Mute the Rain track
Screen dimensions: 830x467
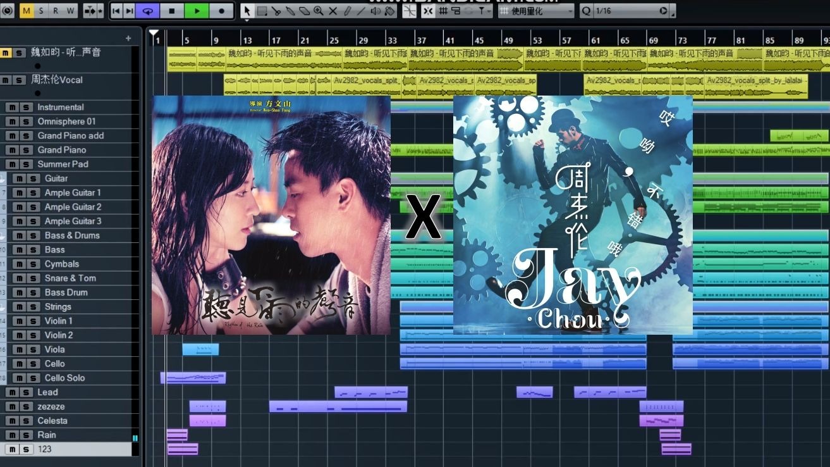12,435
